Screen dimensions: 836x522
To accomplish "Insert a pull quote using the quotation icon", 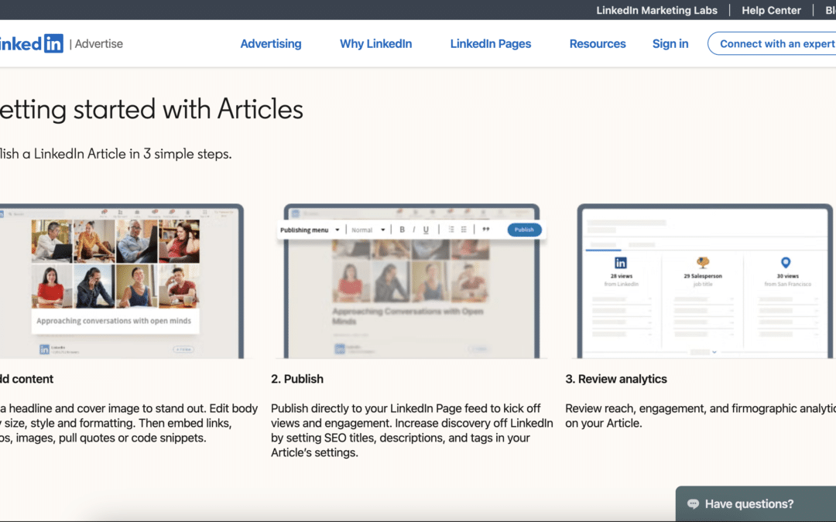I will point(486,229).
